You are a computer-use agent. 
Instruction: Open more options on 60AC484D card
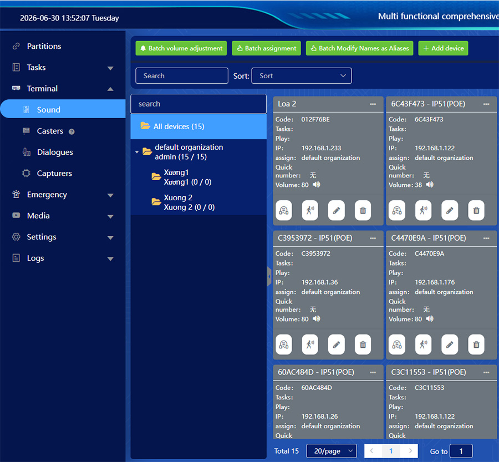click(373, 372)
